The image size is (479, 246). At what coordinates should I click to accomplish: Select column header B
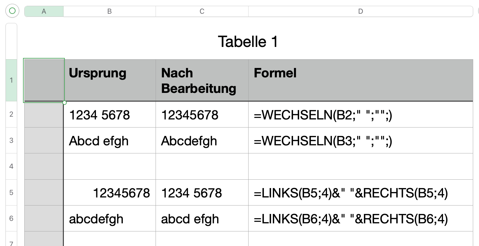point(110,11)
